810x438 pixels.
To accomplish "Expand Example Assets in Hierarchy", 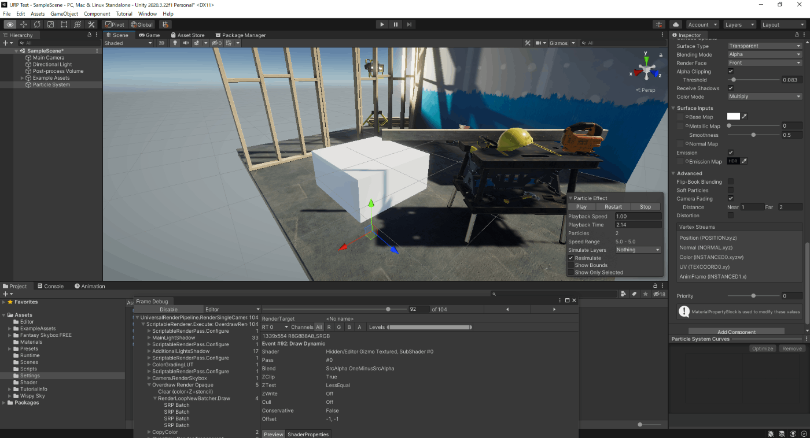I will point(23,78).
